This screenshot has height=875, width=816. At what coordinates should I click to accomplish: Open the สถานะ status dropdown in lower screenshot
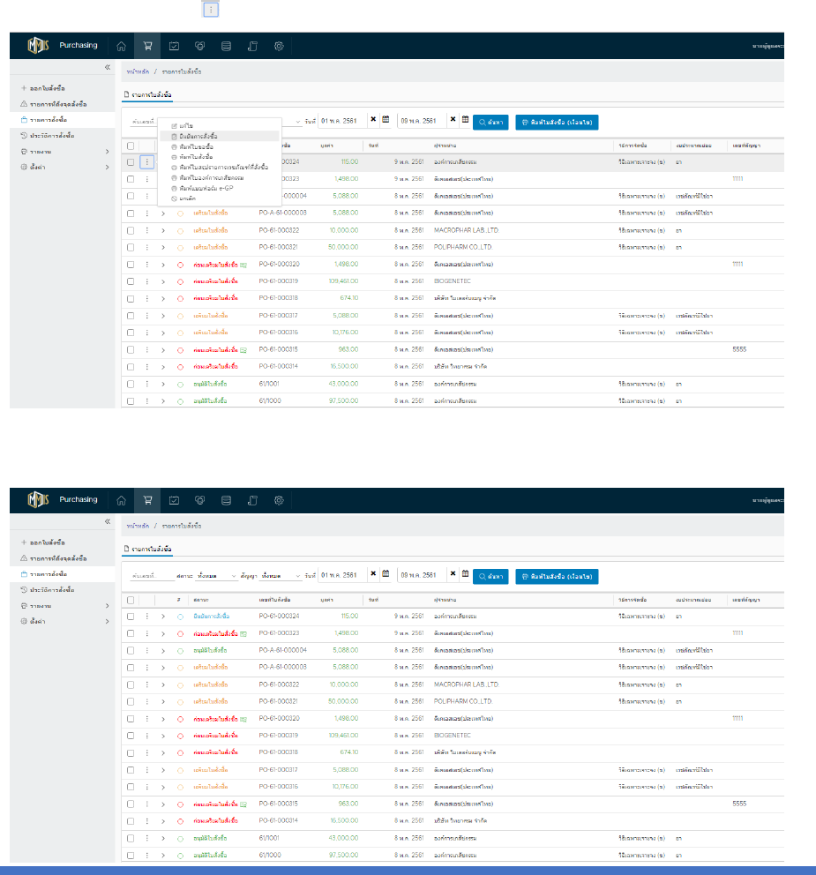(216, 576)
